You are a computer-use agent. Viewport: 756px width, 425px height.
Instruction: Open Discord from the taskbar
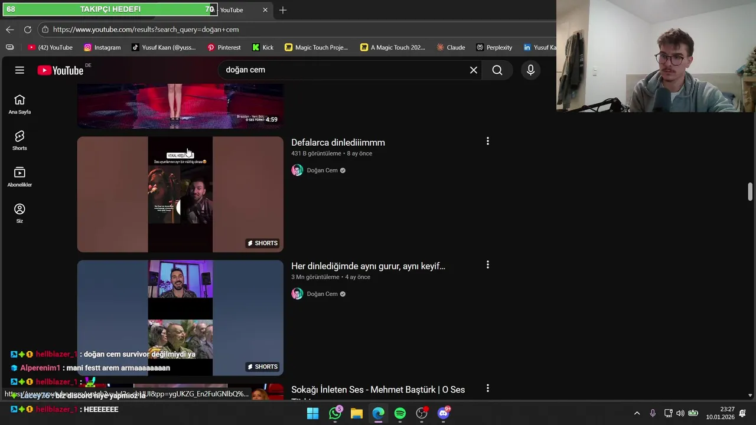point(443,413)
